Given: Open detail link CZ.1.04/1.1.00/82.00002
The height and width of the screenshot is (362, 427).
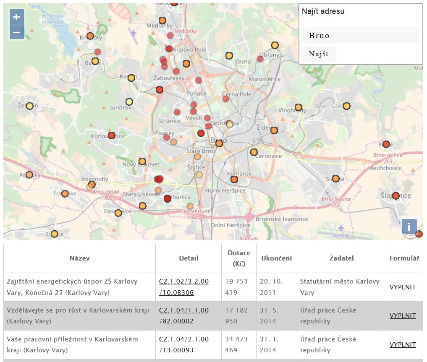Looking at the screenshot, I should [183, 316].
